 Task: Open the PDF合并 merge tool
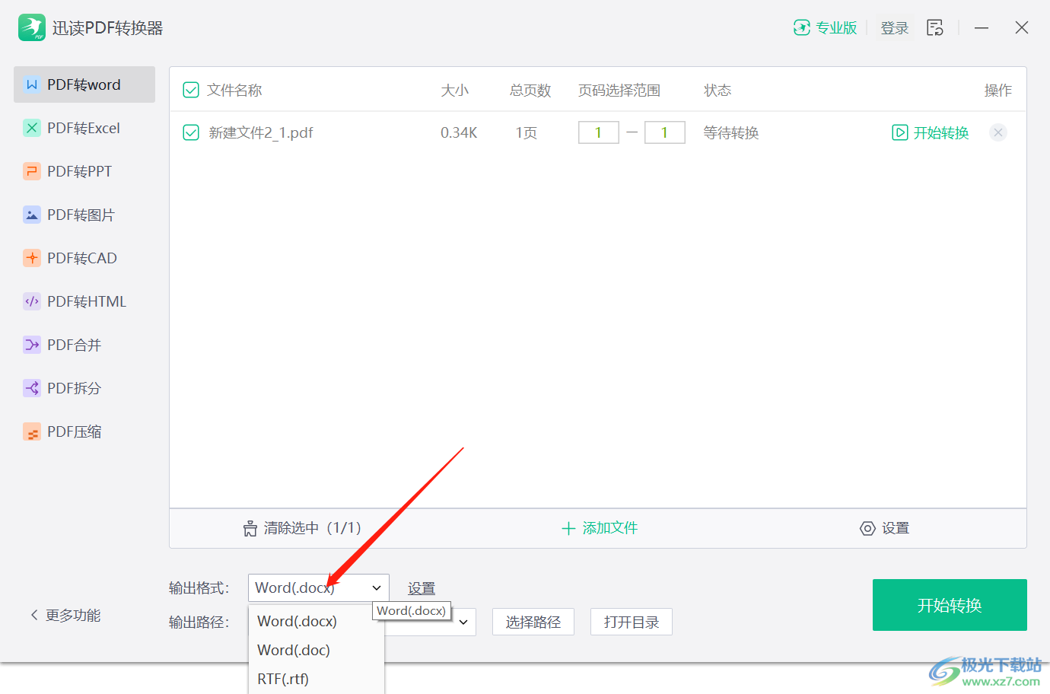(84, 345)
